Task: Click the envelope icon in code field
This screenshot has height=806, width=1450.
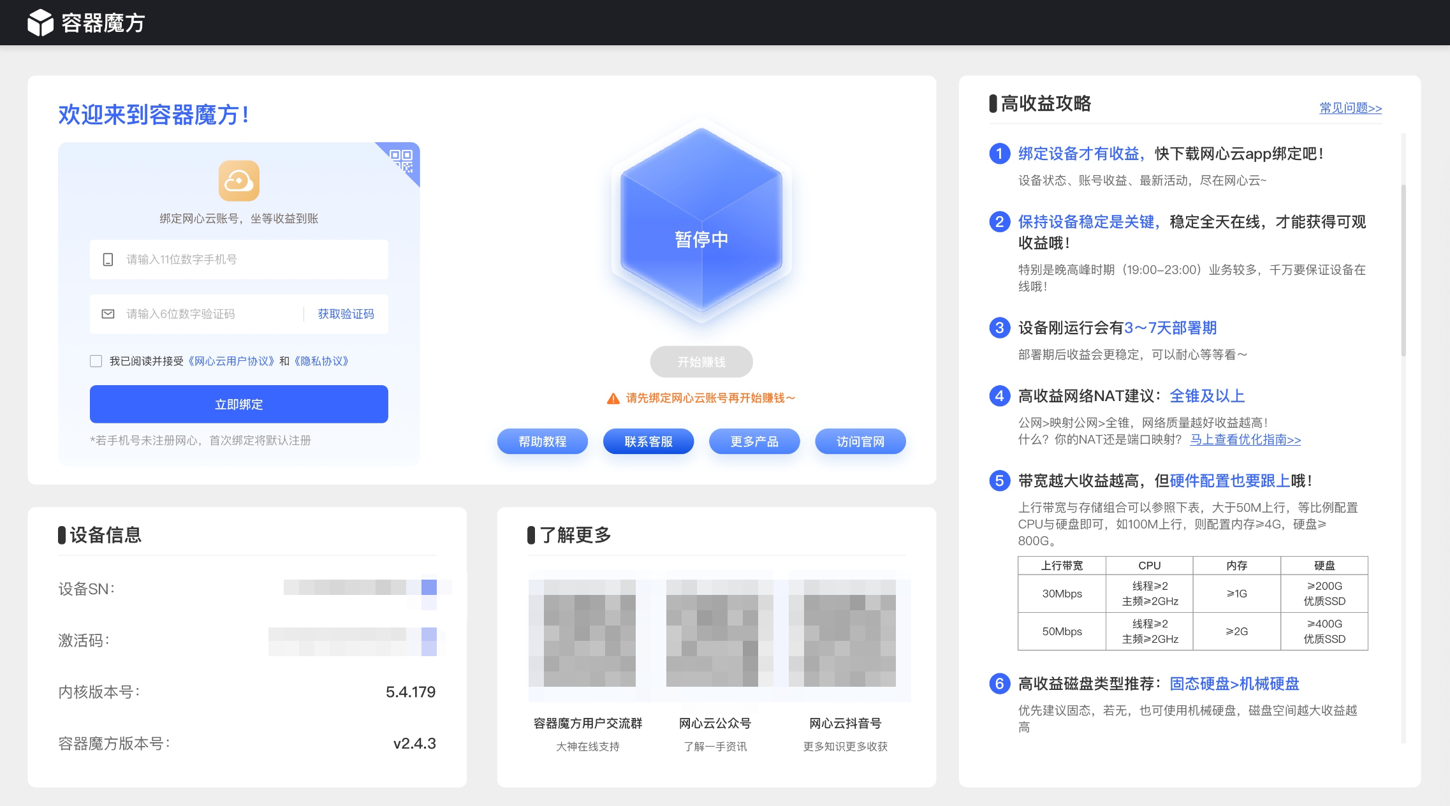Action: click(x=108, y=314)
